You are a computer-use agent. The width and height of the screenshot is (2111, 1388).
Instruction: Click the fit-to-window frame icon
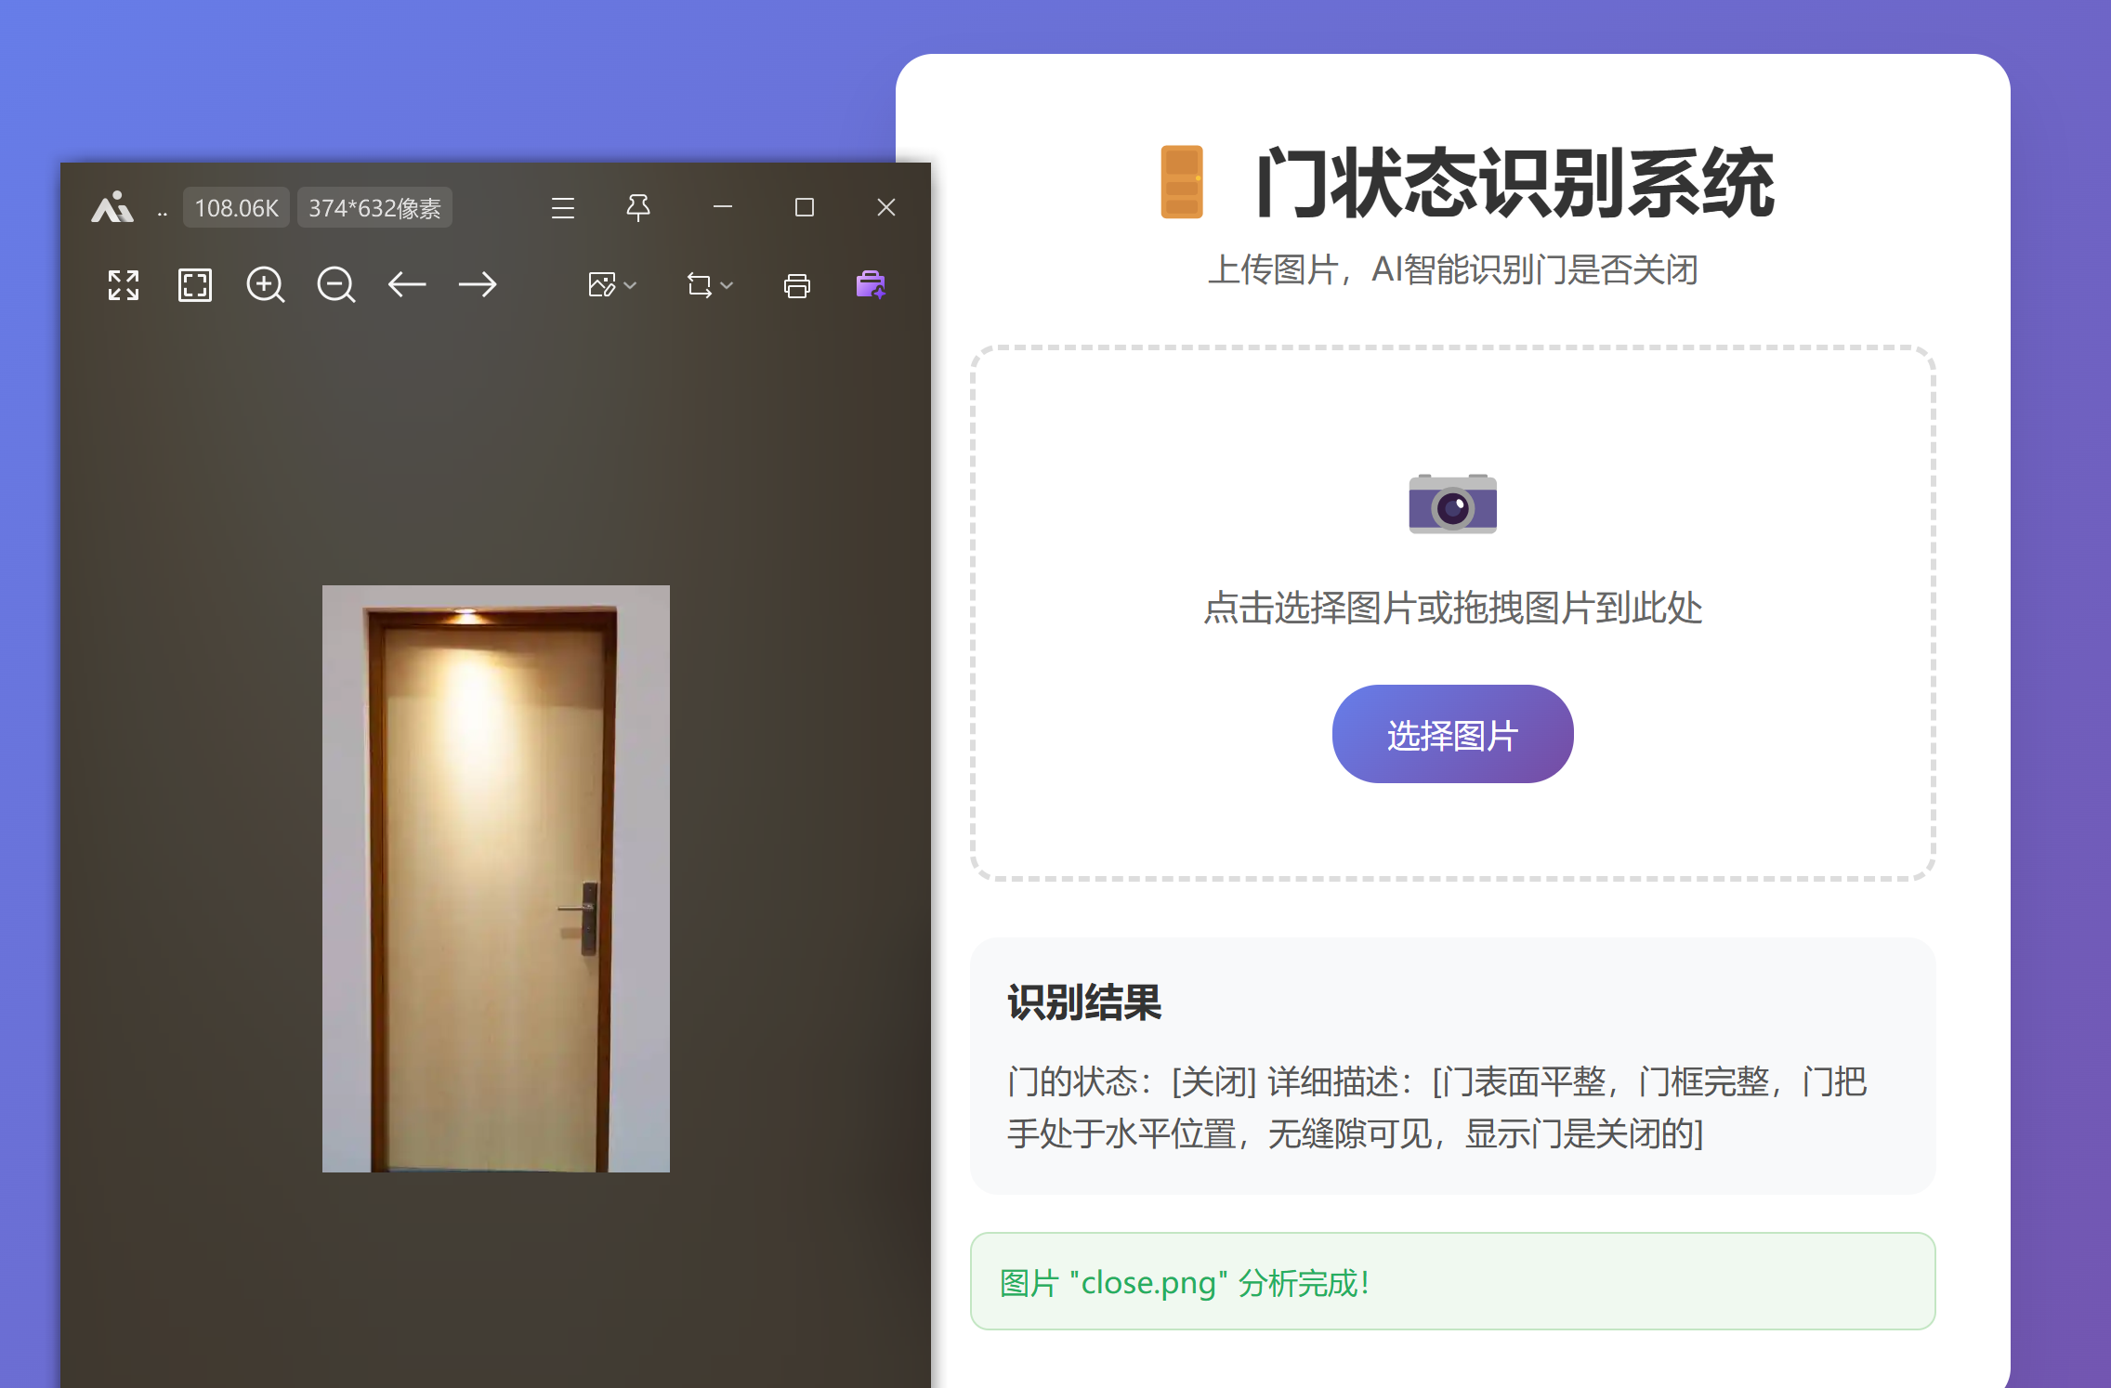pyautogui.click(x=194, y=285)
